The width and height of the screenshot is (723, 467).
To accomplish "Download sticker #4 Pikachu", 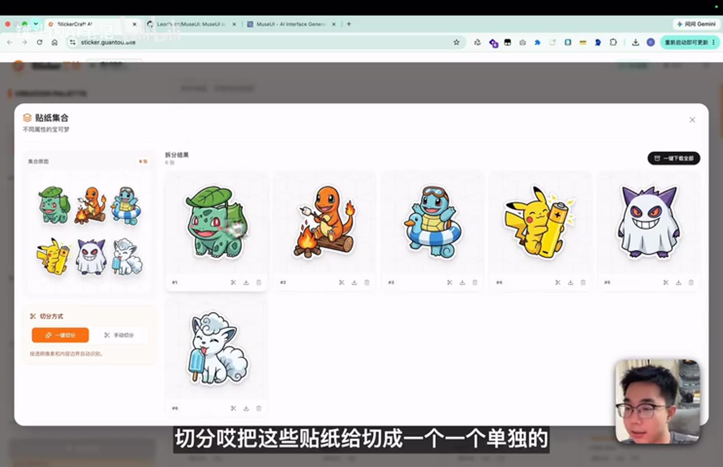I will (x=570, y=283).
